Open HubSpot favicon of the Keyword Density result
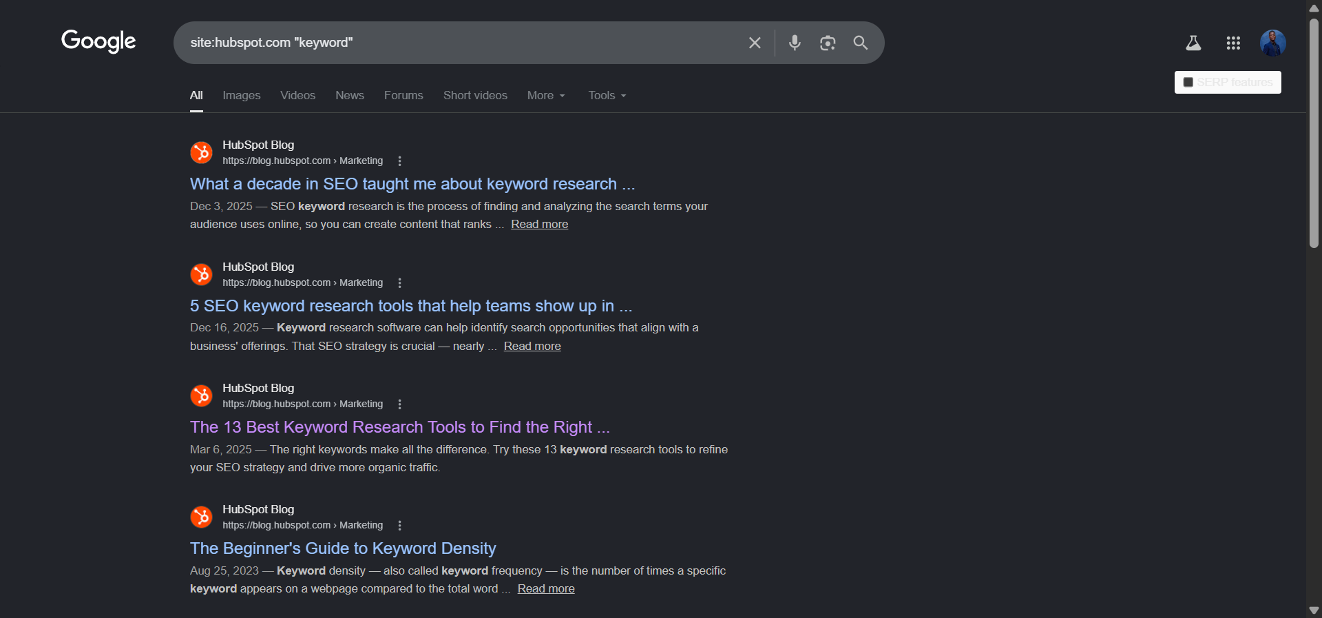Viewport: 1322px width, 618px height. click(201, 517)
